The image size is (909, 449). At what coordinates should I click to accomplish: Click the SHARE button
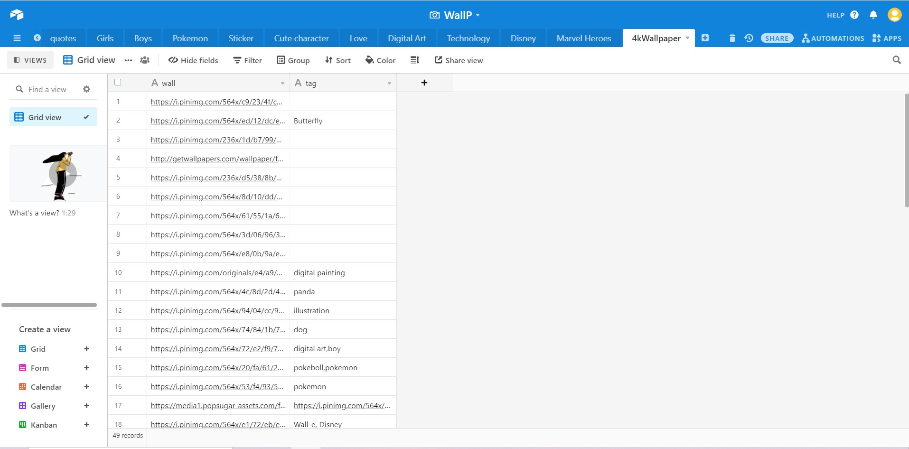(777, 38)
